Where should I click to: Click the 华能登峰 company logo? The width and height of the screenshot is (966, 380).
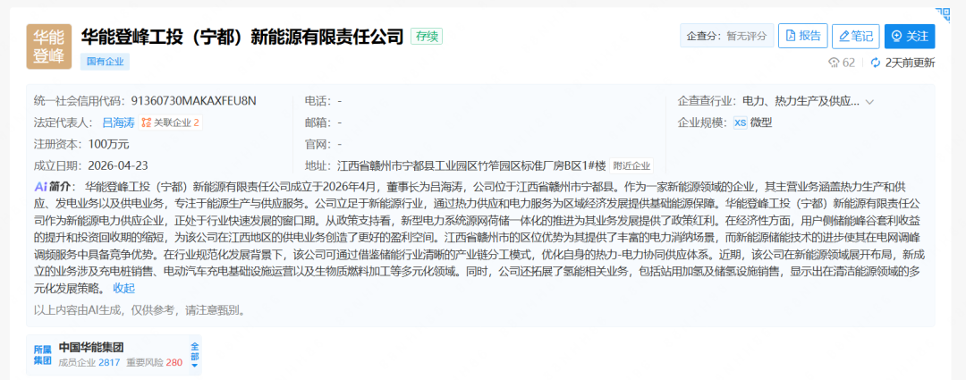click(x=49, y=47)
